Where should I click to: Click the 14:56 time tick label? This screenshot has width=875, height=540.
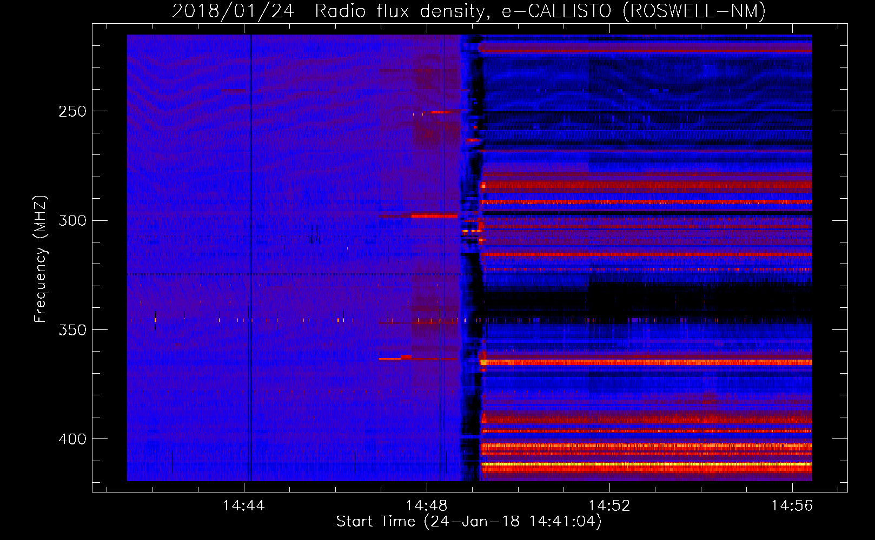point(792,505)
